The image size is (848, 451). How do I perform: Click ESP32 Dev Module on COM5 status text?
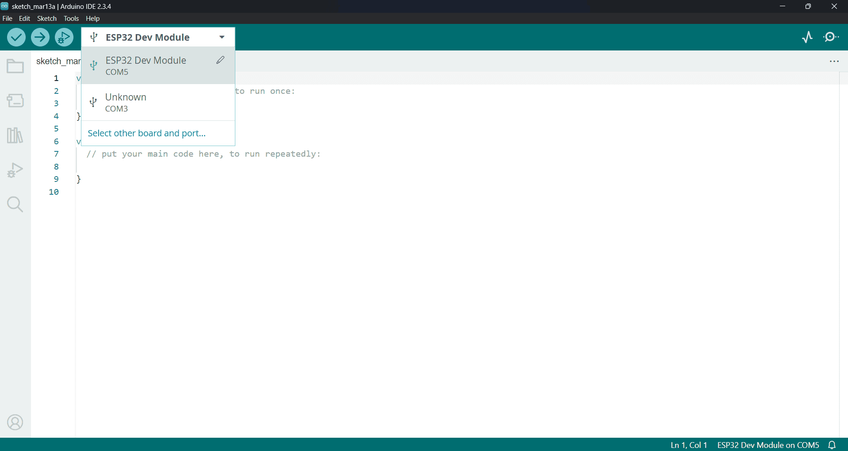coord(768,445)
